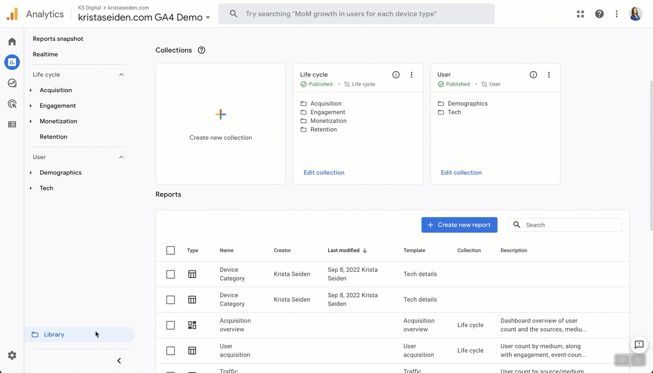Click the Collections help icon
The width and height of the screenshot is (653, 373).
(201, 50)
